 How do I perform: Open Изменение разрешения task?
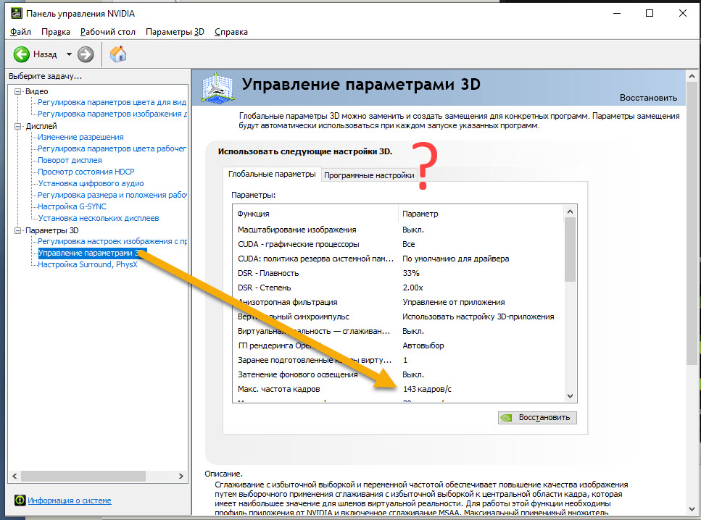click(80, 137)
